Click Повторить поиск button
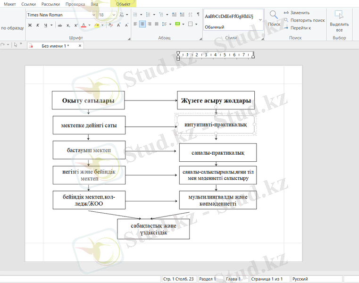Viewport: 359px width, 283px height. click(x=304, y=20)
